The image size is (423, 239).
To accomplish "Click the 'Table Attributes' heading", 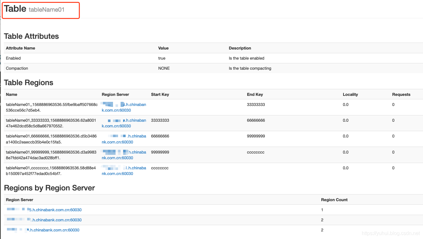I will click(31, 36).
